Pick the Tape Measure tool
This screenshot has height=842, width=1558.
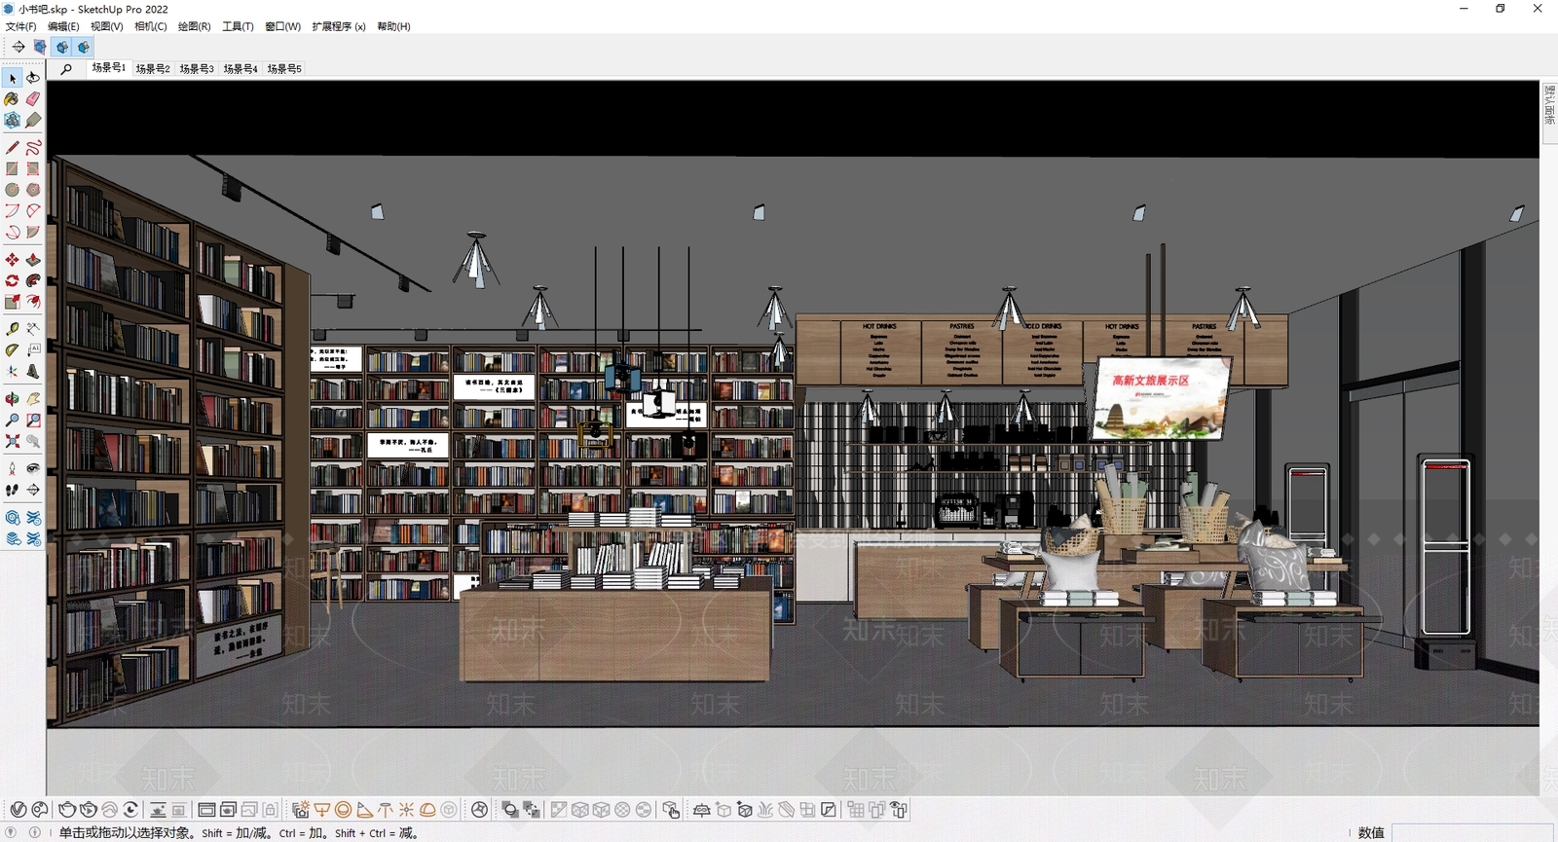[12, 329]
